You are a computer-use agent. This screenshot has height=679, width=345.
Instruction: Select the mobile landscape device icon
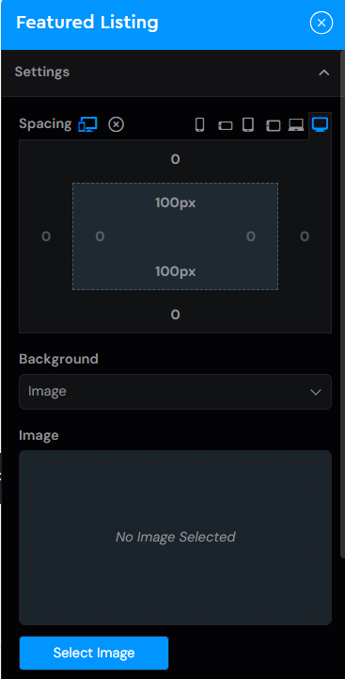225,125
